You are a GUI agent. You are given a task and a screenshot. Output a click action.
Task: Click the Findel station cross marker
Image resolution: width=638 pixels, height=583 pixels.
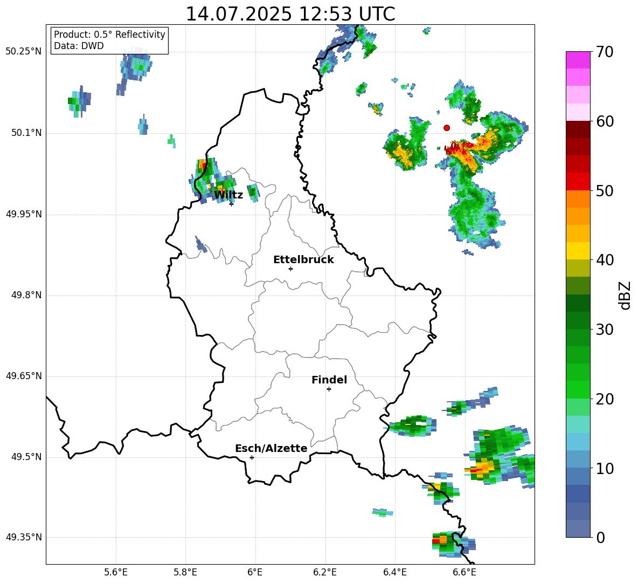coord(329,389)
